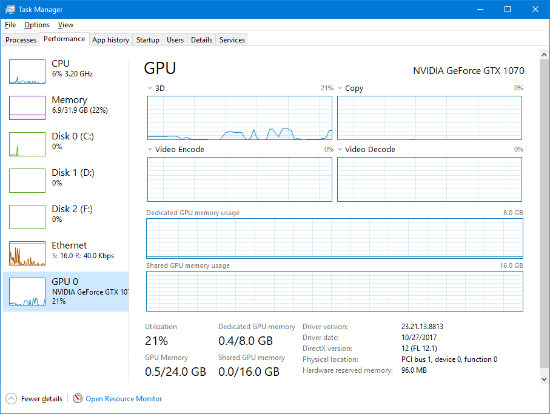Switch to the Startup tab
Image resolution: width=550 pixels, height=414 pixels.
(148, 40)
